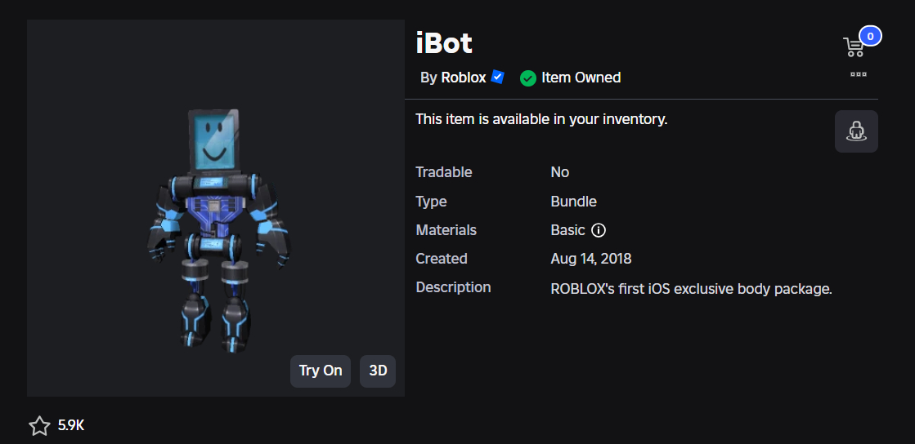915x444 pixels.
Task: Click the Try On button
Action: pyautogui.click(x=321, y=371)
